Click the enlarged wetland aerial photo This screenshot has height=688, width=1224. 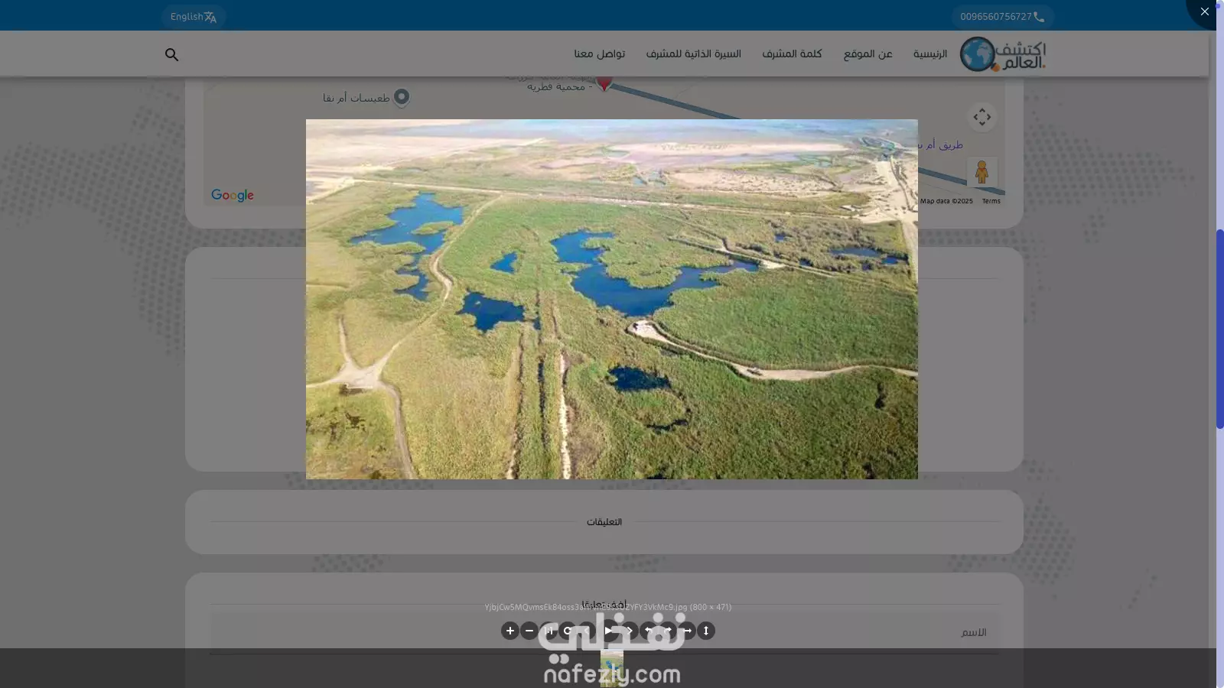612,299
